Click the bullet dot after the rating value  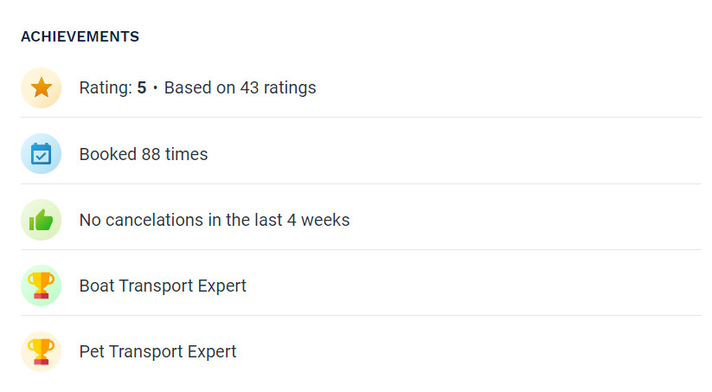[155, 88]
